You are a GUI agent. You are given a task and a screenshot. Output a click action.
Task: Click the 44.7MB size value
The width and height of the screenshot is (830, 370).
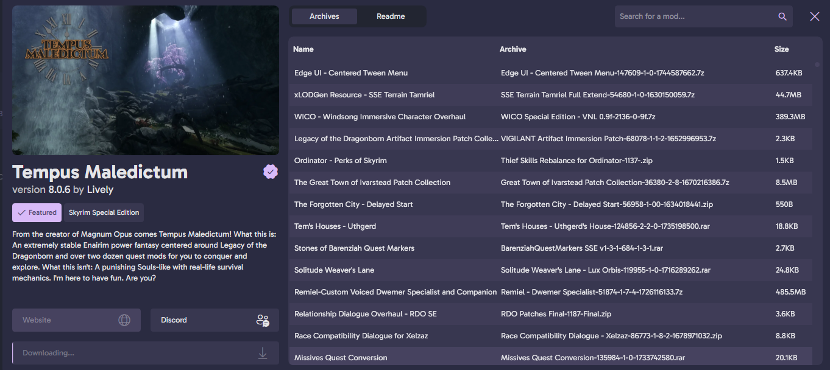coord(788,95)
